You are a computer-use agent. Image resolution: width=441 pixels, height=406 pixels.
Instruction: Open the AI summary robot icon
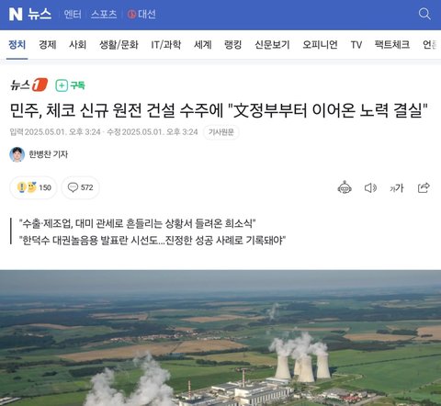click(x=345, y=187)
